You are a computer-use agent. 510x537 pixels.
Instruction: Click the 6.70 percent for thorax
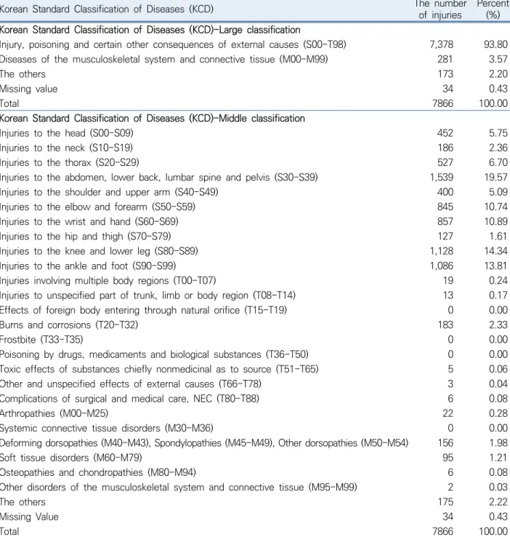tap(498, 162)
